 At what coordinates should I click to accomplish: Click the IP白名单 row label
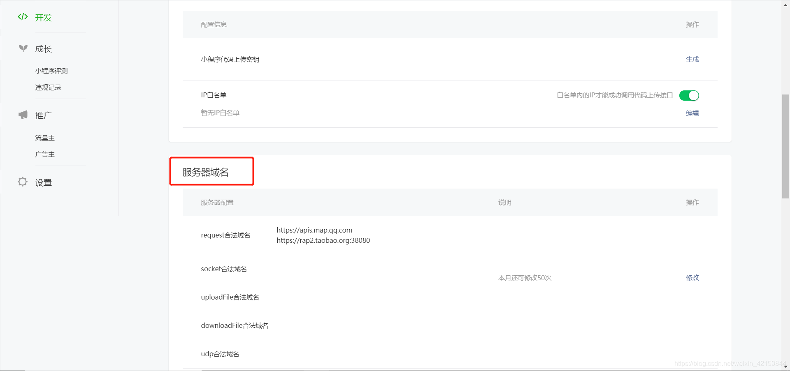click(x=214, y=95)
